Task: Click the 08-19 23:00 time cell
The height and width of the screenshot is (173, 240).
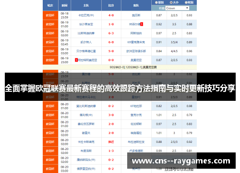Action: click(x=64, y=60)
